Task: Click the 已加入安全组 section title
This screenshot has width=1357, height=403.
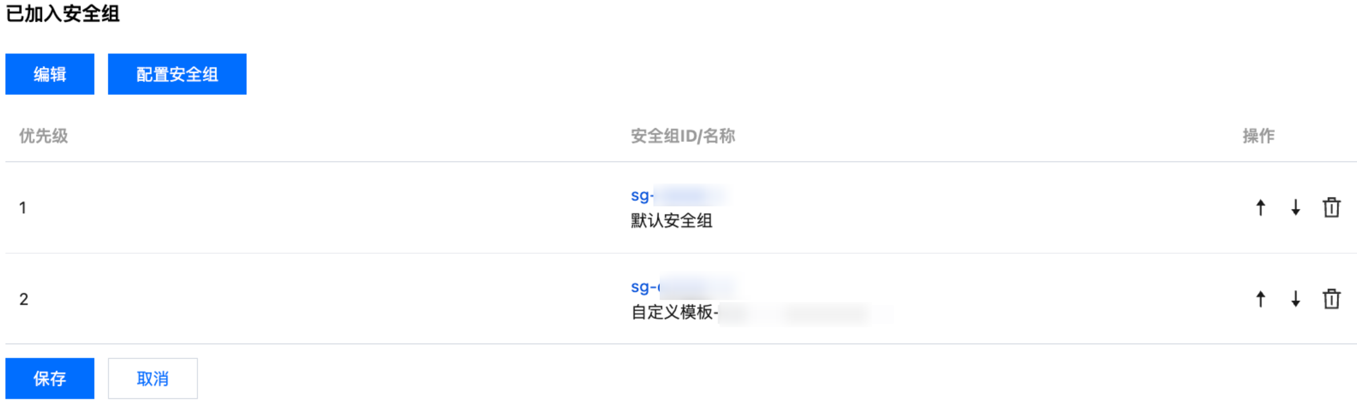Action: coord(63,14)
